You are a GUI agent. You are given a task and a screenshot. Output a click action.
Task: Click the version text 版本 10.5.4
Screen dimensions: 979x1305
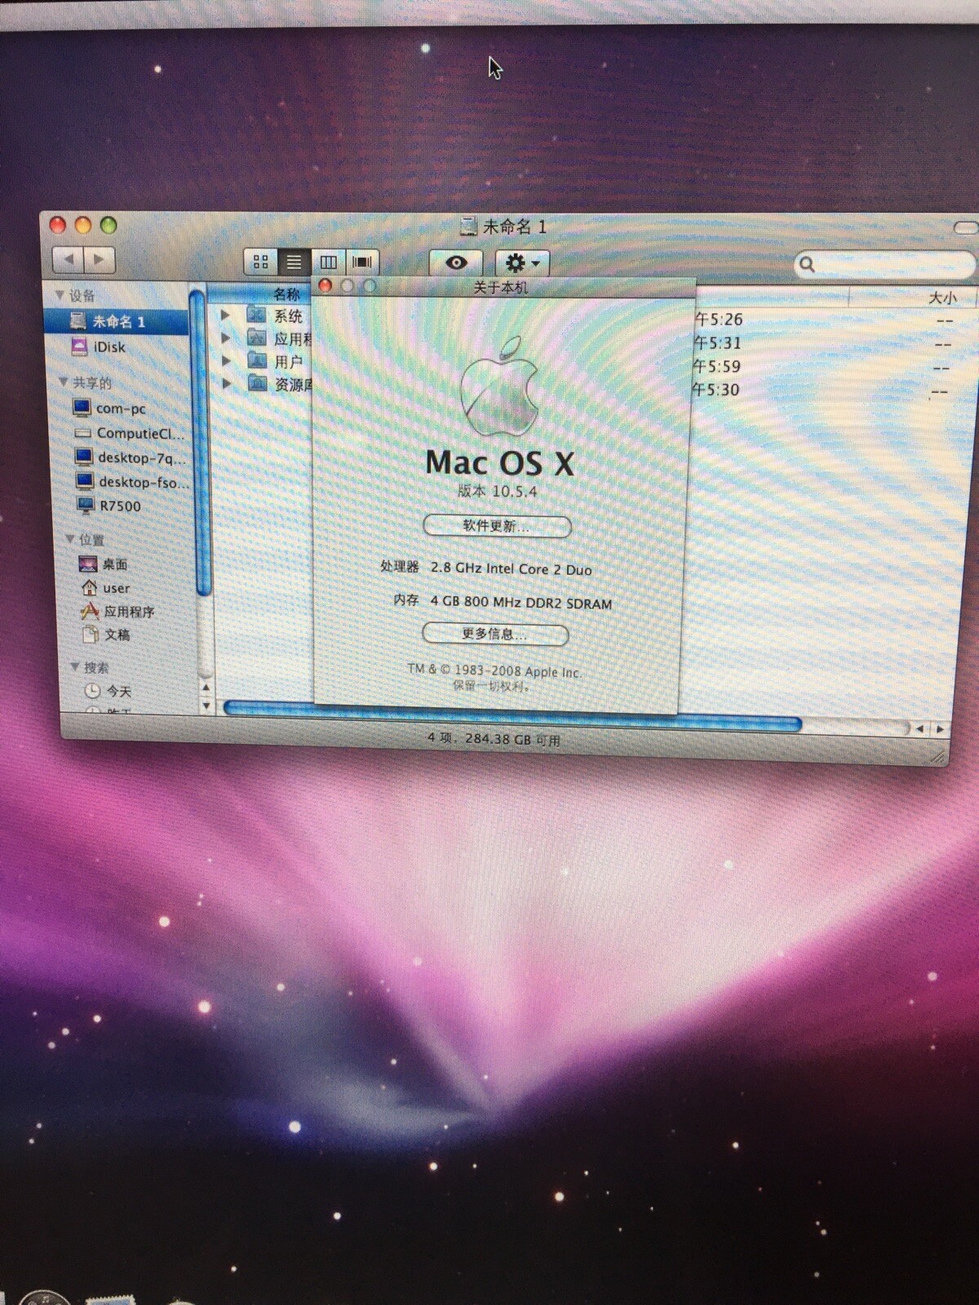(x=497, y=491)
